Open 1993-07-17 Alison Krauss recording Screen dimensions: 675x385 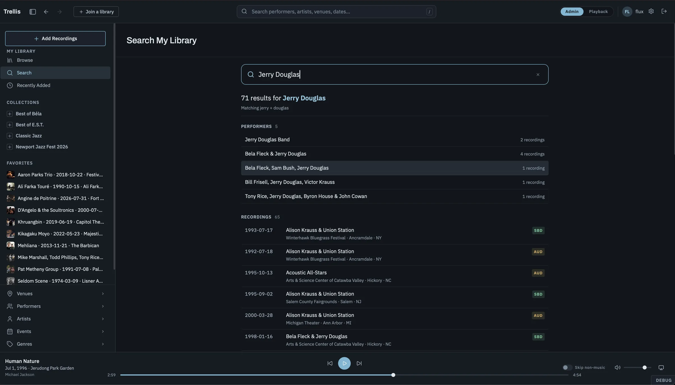click(395, 234)
